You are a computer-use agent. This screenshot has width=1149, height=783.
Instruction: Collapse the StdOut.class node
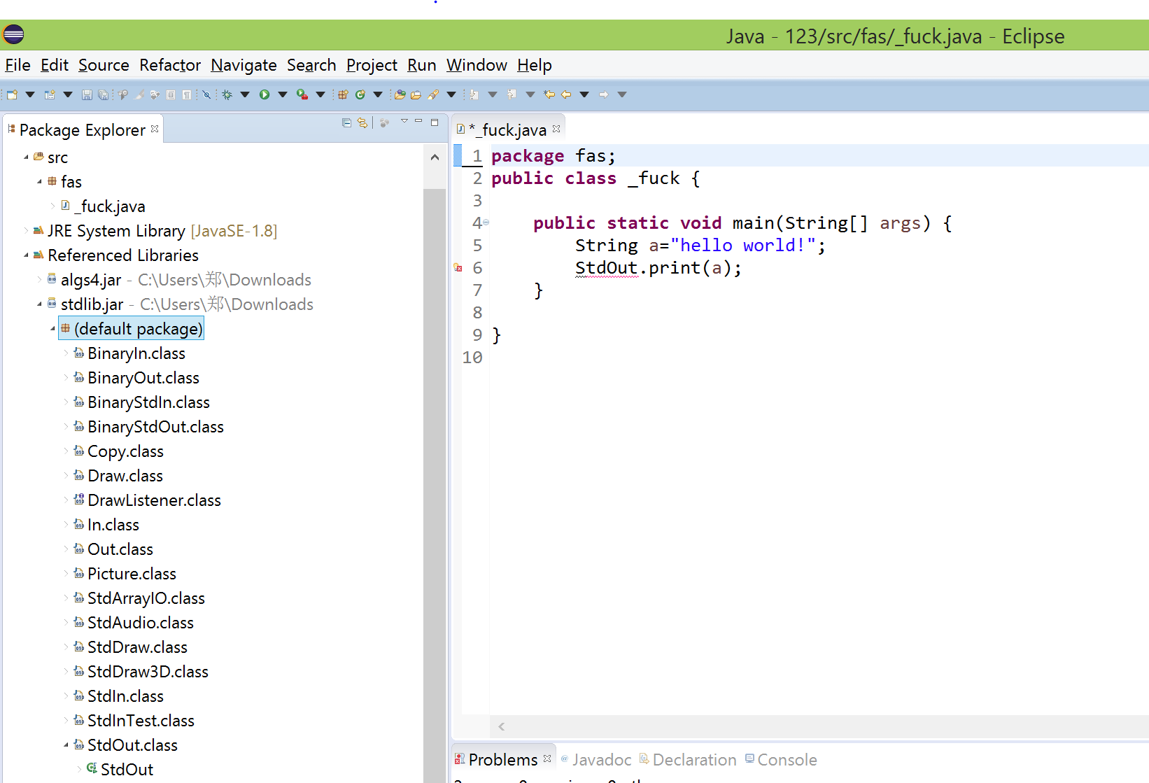(66, 745)
